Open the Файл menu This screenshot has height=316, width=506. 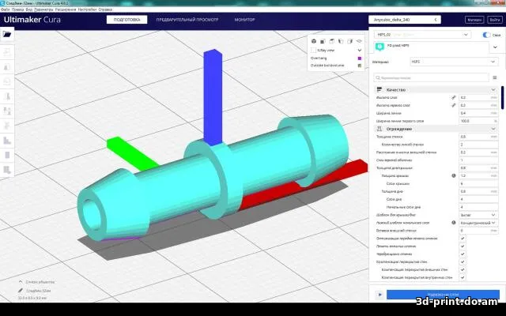point(6,9)
